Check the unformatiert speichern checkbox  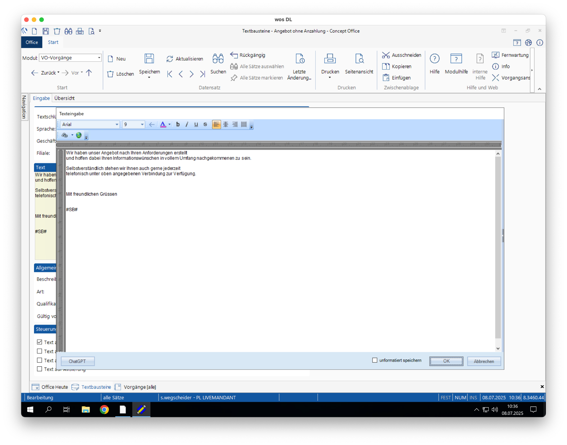click(375, 360)
